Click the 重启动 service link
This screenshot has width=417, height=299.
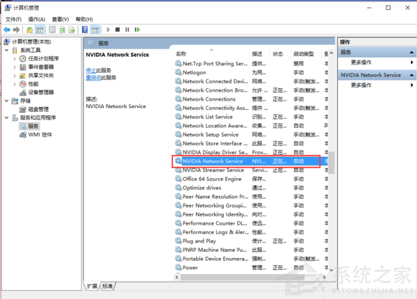pos(93,78)
